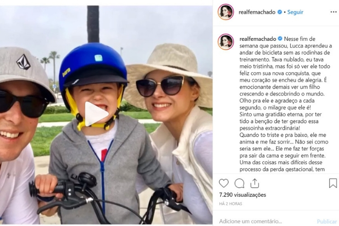Play the video with the center play button
The height and width of the screenshot is (226, 339).
(96, 114)
